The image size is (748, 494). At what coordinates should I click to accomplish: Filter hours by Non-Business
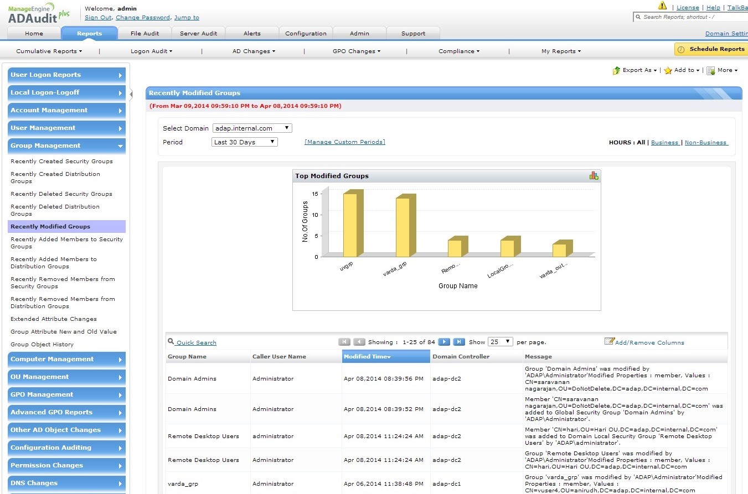tap(706, 143)
